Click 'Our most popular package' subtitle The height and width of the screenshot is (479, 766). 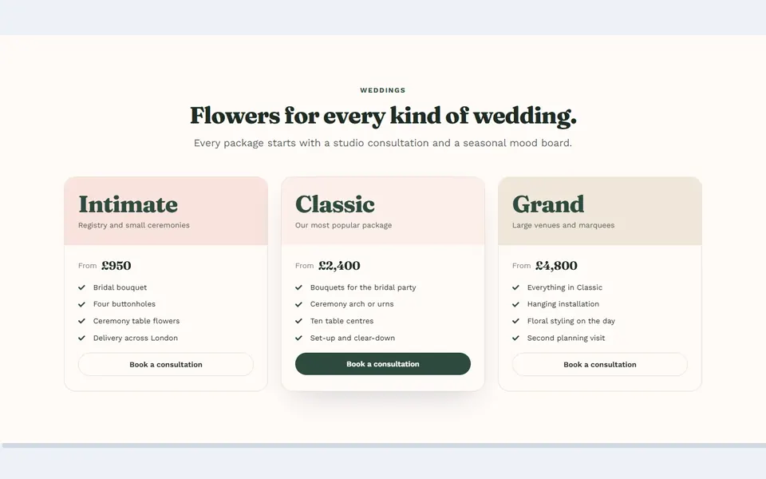tap(343, 225)
